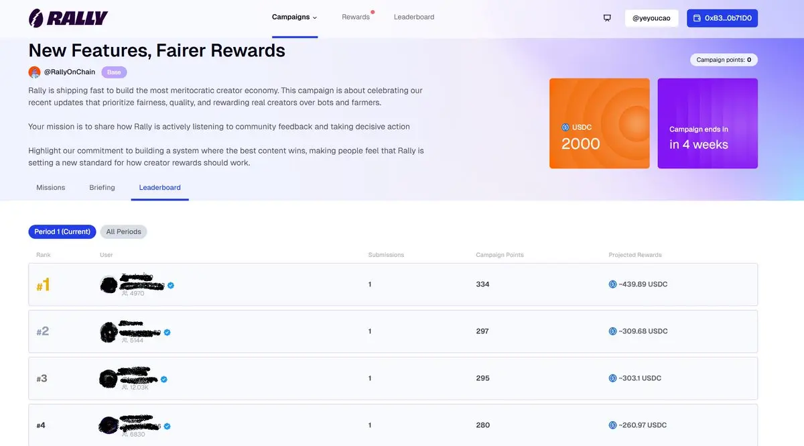Click USDC icon beside ~260.97 USDC

pyautogui.click(x=612, y=425)
